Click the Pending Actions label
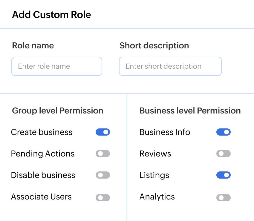 pos(43,154)
